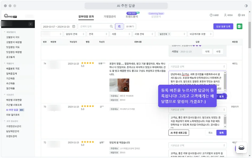Open 리뷰 월리포트 in sidebar

point(13,115)
